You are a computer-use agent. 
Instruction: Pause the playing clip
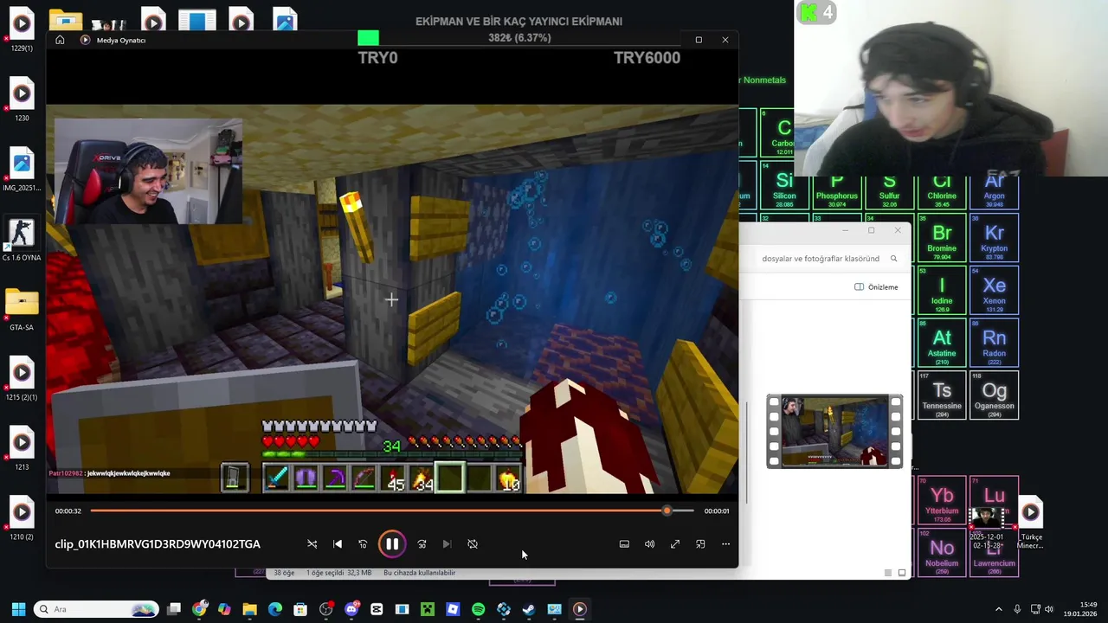pos(391,544)
